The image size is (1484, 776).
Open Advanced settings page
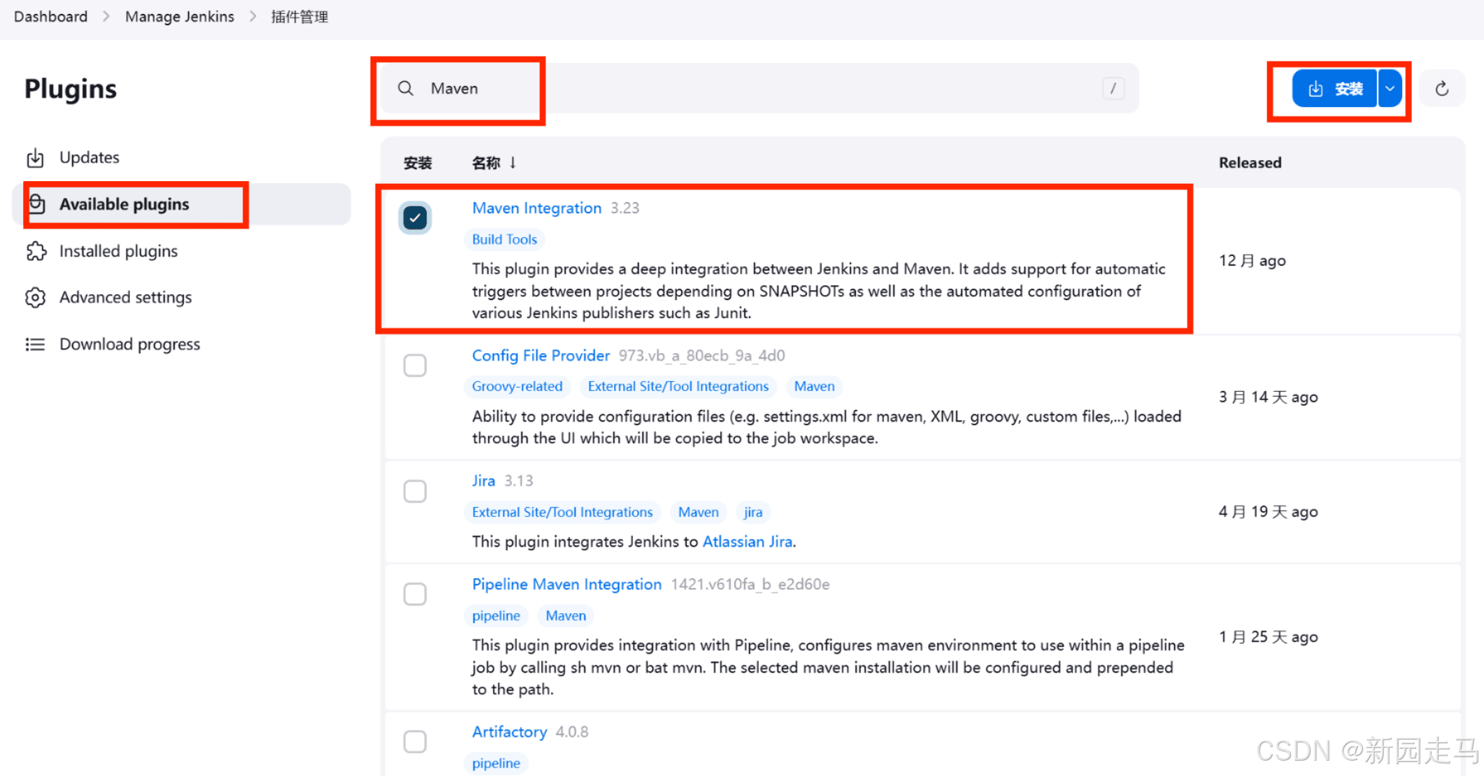[182, 297]
